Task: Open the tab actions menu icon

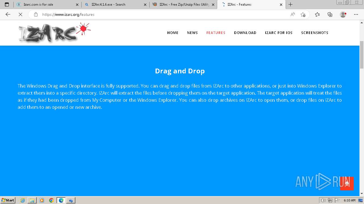Action: pos(7,5)
